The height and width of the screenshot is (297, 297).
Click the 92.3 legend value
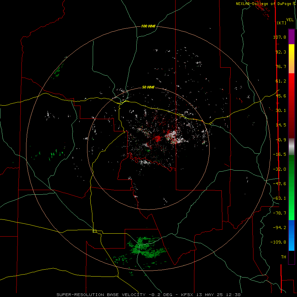point(281,52)
